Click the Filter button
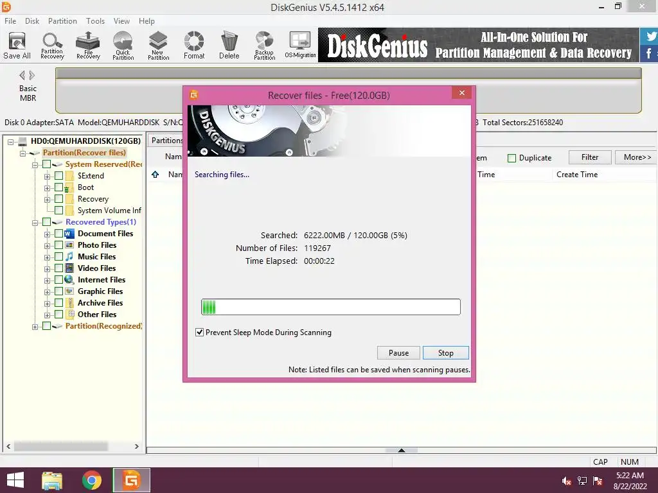Viewport: 658px width, 493px height. coord(590,157)
